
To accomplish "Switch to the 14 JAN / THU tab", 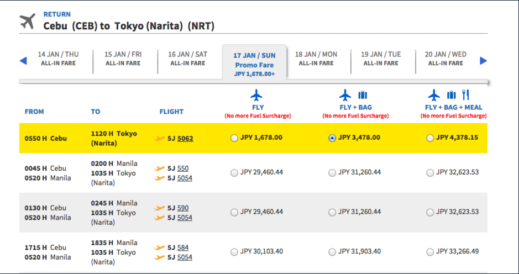I will pyautogui.click(x=58, y=59).
